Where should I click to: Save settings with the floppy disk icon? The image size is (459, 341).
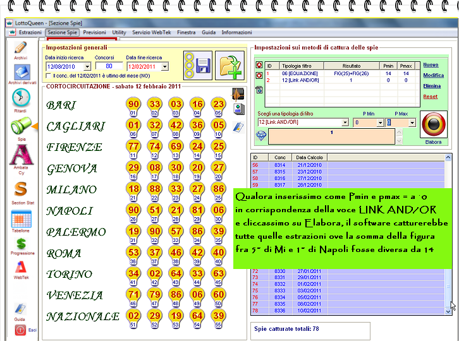pyautogui.click(x=198, y=65)
